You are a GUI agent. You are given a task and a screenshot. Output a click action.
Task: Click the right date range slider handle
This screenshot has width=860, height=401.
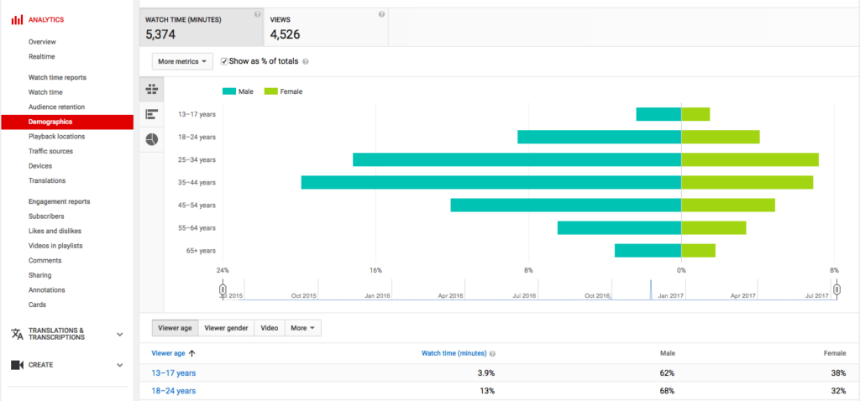click(837, 289)
